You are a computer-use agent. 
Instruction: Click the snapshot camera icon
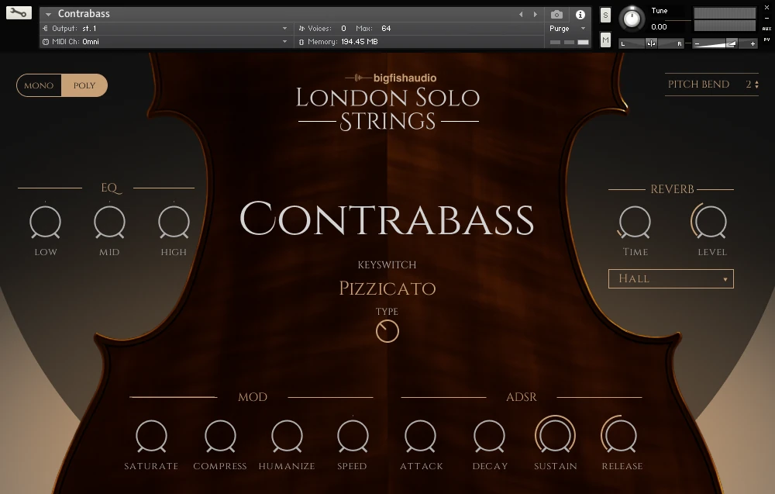pos(556,13)
